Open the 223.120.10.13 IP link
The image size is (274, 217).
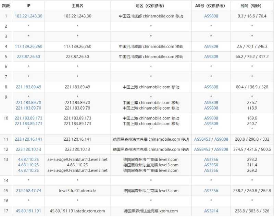tap(28, 150)
